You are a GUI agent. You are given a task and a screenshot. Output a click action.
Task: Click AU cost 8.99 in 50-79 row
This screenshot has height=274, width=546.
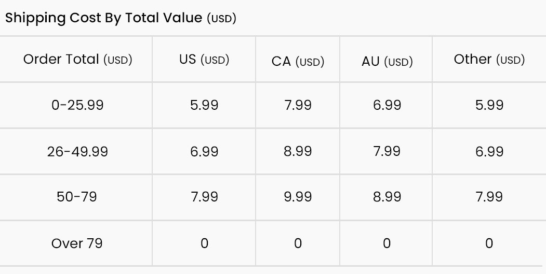pos(387,197)
